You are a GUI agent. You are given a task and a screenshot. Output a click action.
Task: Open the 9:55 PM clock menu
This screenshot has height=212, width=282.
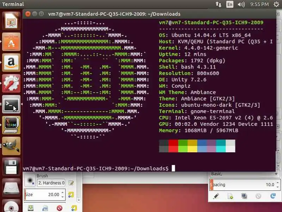(259, 4)
